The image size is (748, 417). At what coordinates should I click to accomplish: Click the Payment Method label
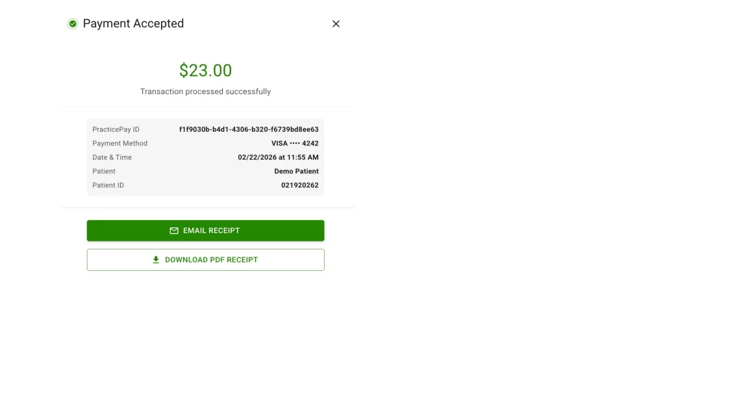[x=119, y=143]
